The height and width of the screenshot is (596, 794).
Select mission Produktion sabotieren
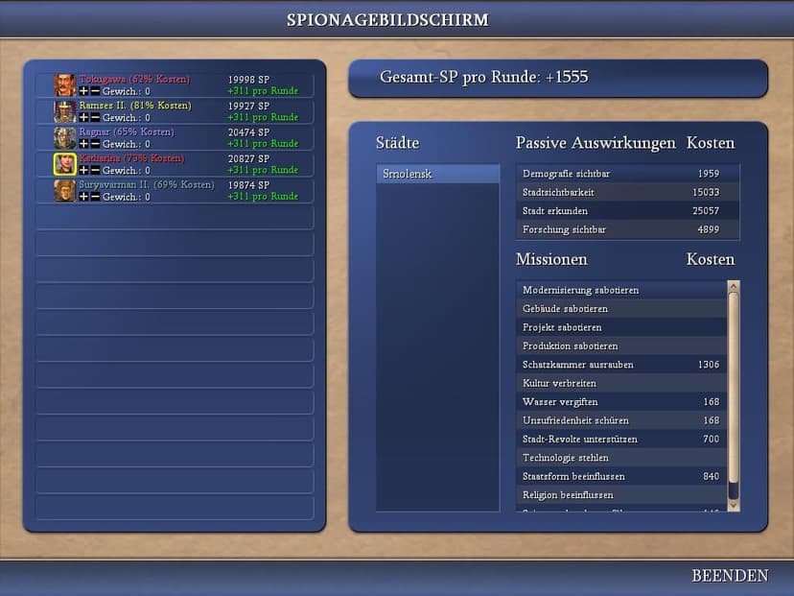coord(621,346)
